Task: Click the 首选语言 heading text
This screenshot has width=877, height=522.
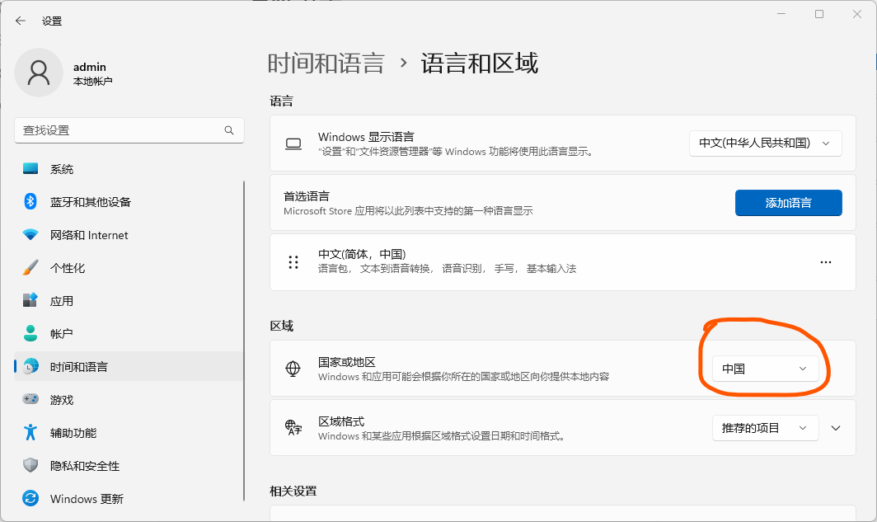Action: click(307, 195)
